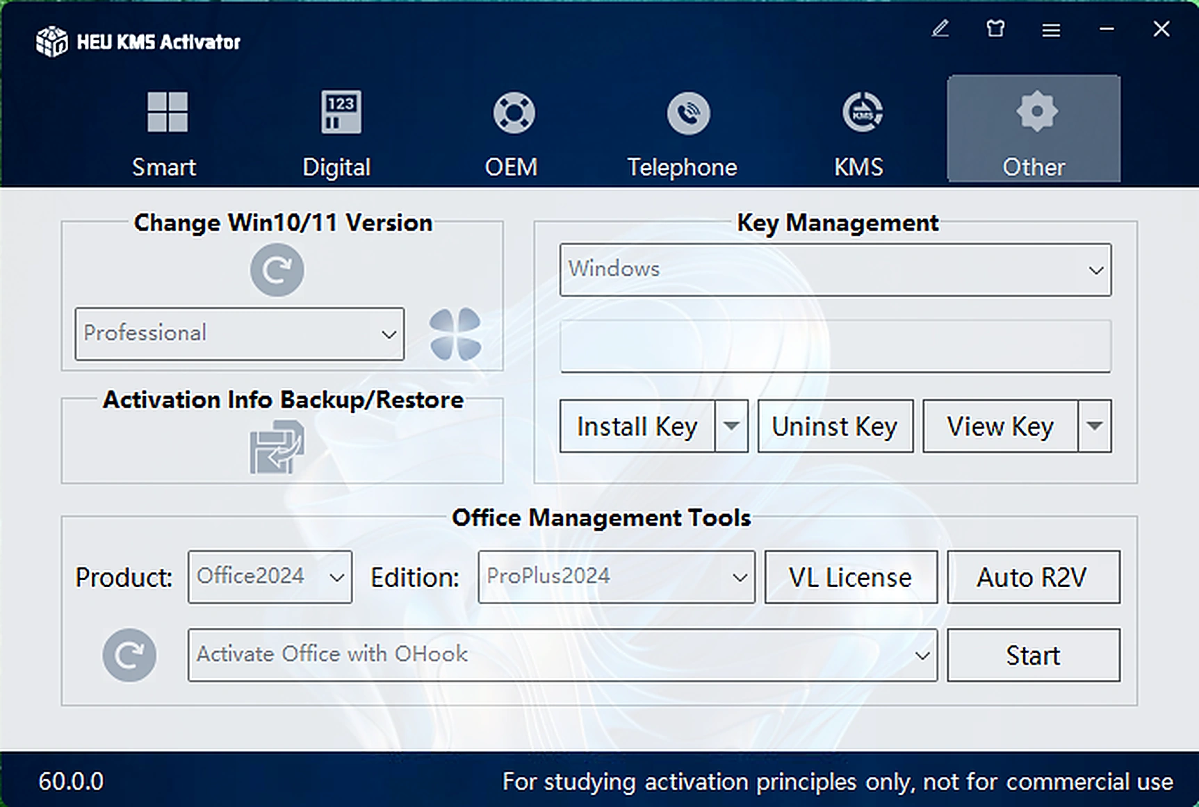The height and width of the screenshot is (807, 1199).
Task: Click the refresh icon in Office Management Tools
Action: [129, 655]
